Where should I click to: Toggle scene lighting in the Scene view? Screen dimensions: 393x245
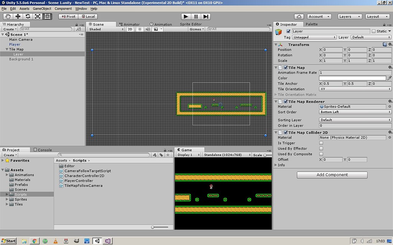pyautogui.click(x=139, y=29)
